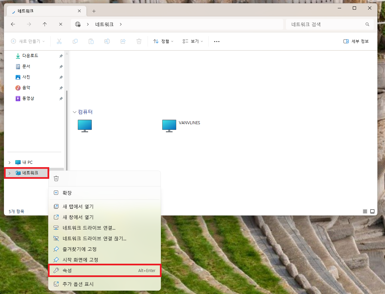385x294 pixels.
Task: Click the Share icon in the toolbar
Action: pyautogui.click(x=123, y=41)
